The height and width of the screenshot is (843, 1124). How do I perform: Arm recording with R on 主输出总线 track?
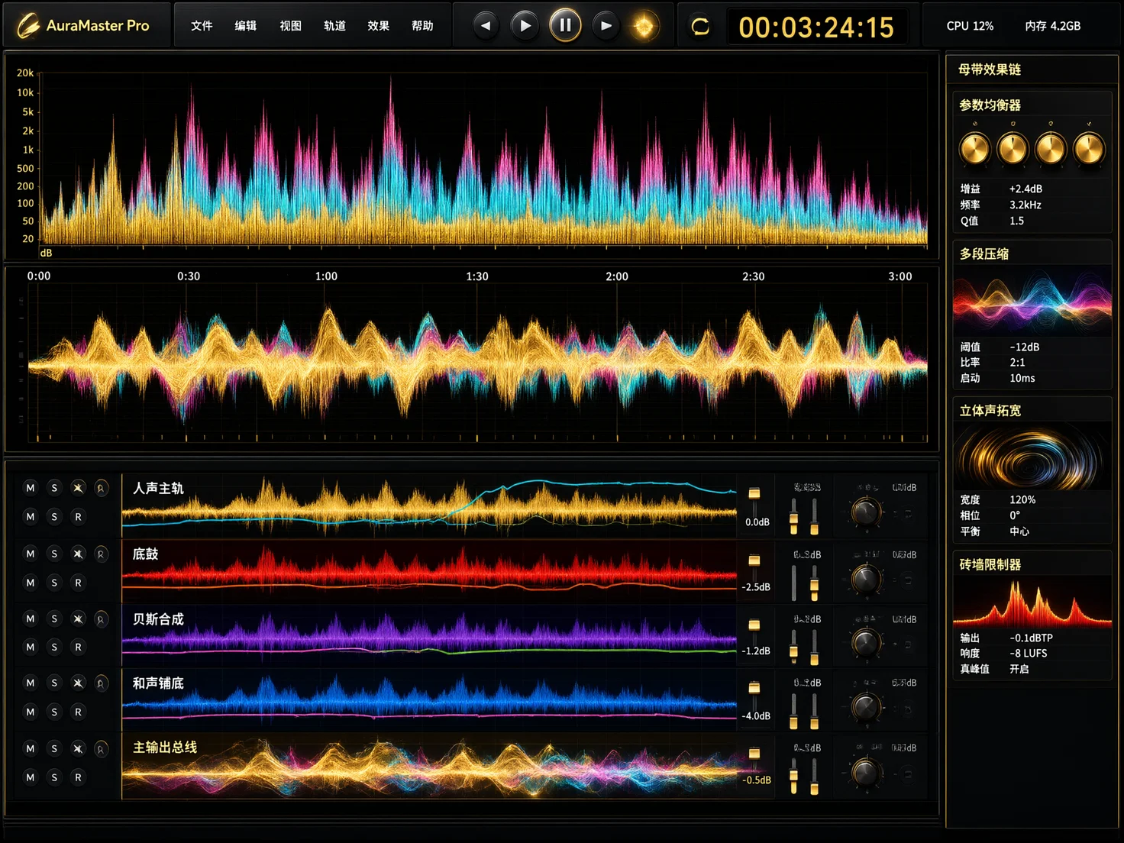[x=78, y=777]
